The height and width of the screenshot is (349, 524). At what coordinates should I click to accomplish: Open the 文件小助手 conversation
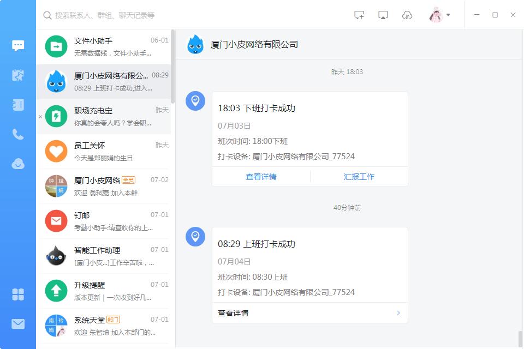(x=104, y=47)
